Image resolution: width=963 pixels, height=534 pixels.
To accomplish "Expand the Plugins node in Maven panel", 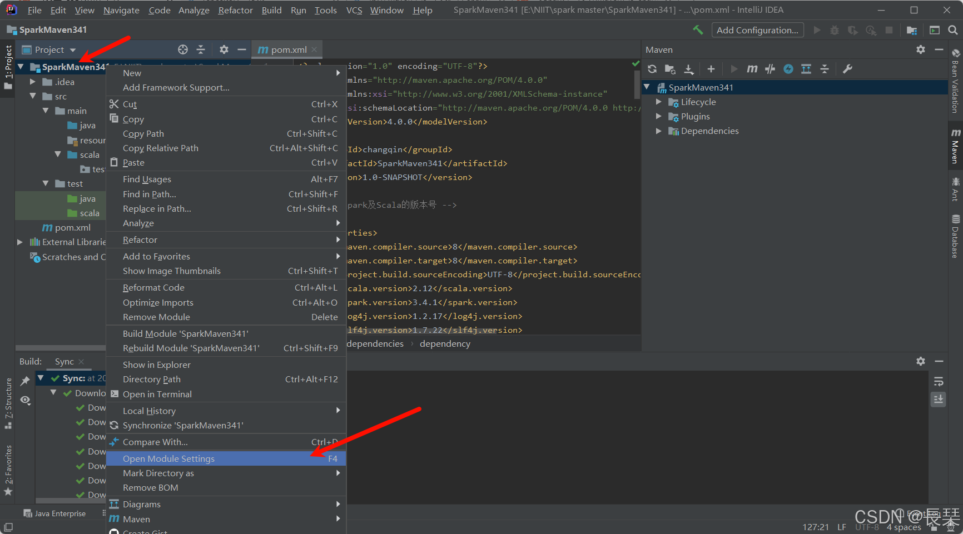I will [x=659, y=116].
